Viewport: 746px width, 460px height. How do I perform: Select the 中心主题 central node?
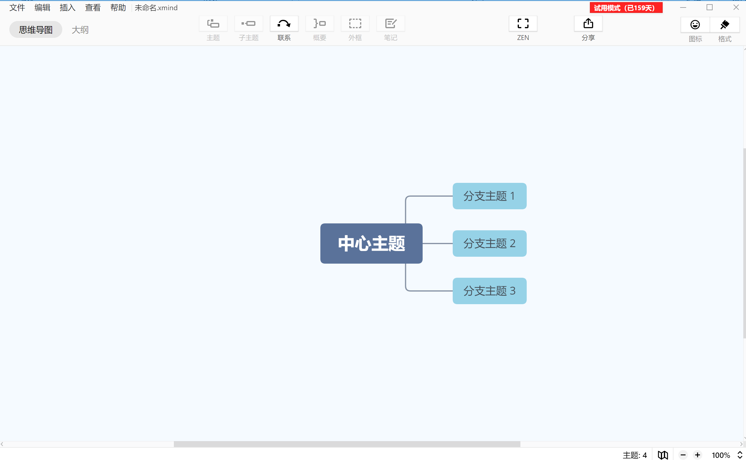(371, 244)
